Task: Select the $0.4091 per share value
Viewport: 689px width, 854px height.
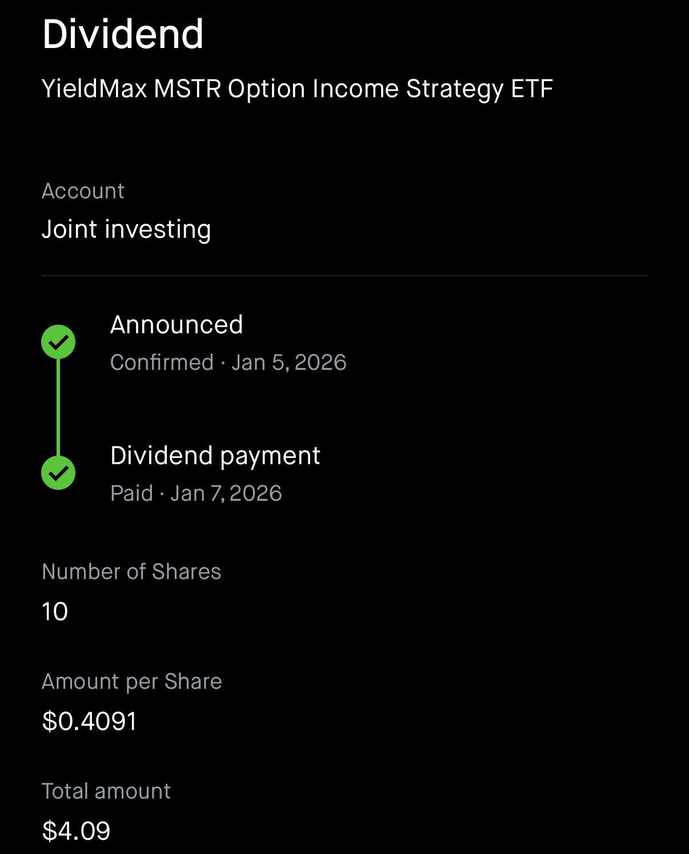Action: tap(90, 721)
